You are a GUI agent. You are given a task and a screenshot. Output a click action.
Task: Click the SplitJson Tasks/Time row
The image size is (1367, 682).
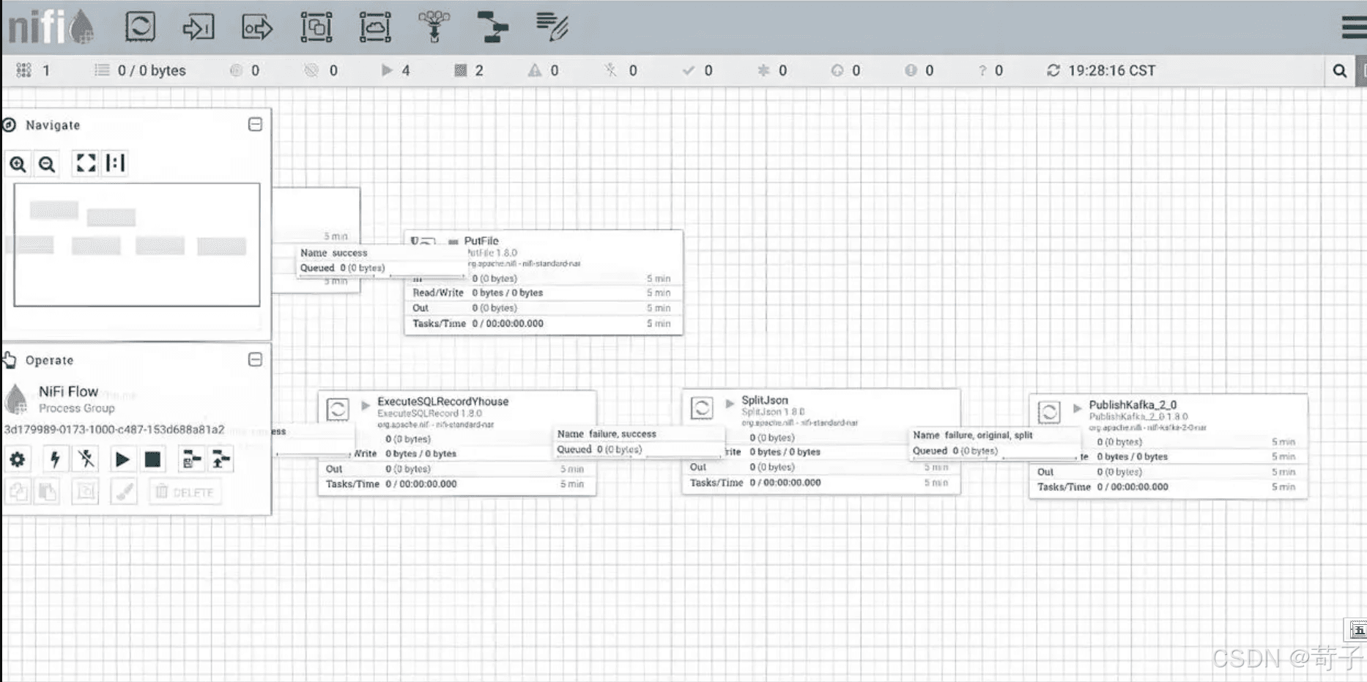pyautogui.click(x=820, y=483)
